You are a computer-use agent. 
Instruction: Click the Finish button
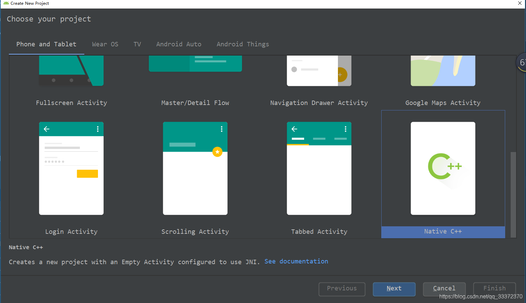tap(495, 289)
